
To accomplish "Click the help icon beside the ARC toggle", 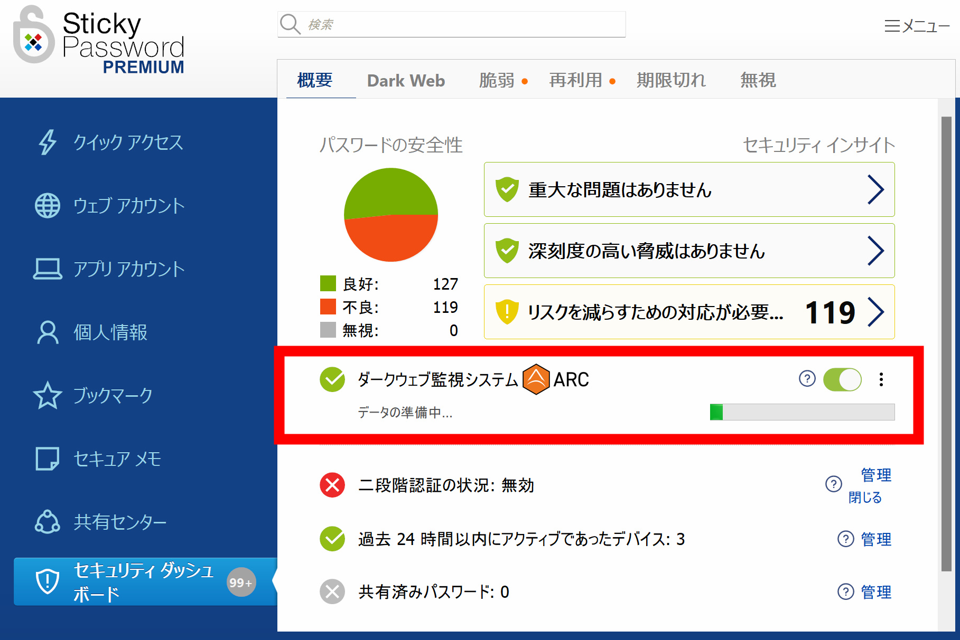I will [807, 379].
